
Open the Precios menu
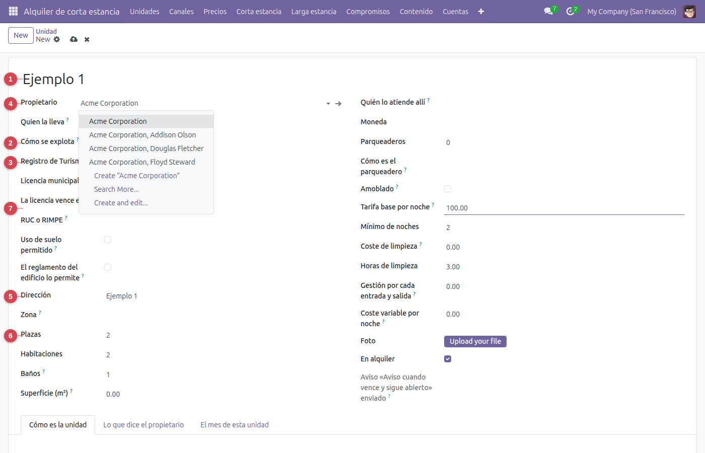(215, 11)
